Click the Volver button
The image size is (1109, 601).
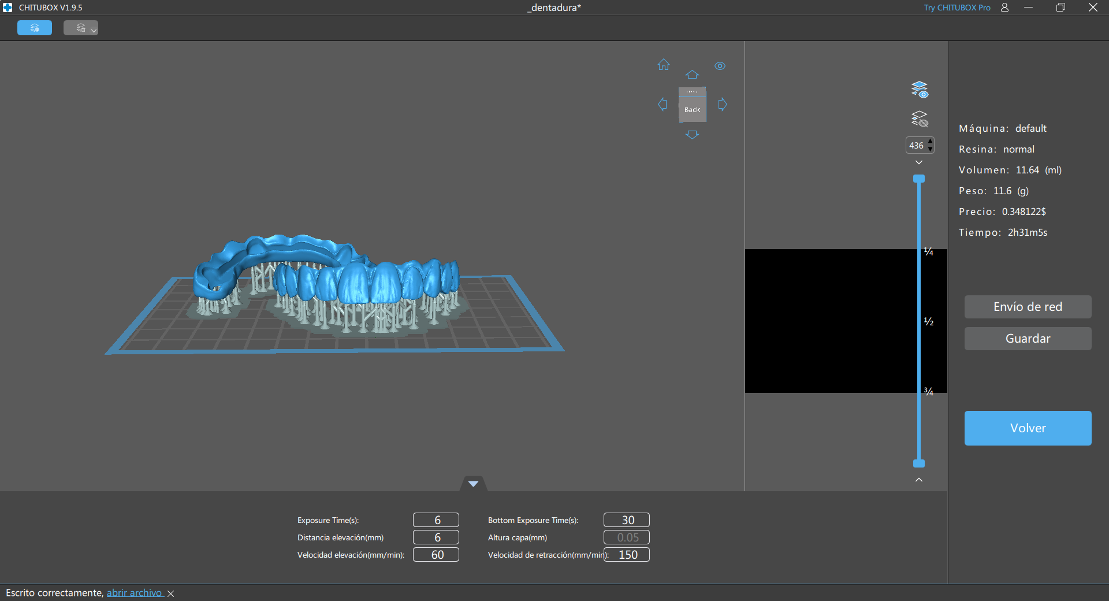pyautogui.click(x=1028, y=428)
